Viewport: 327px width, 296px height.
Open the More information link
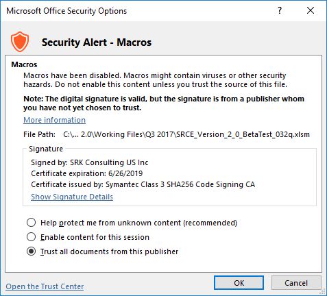click(54, 120)
